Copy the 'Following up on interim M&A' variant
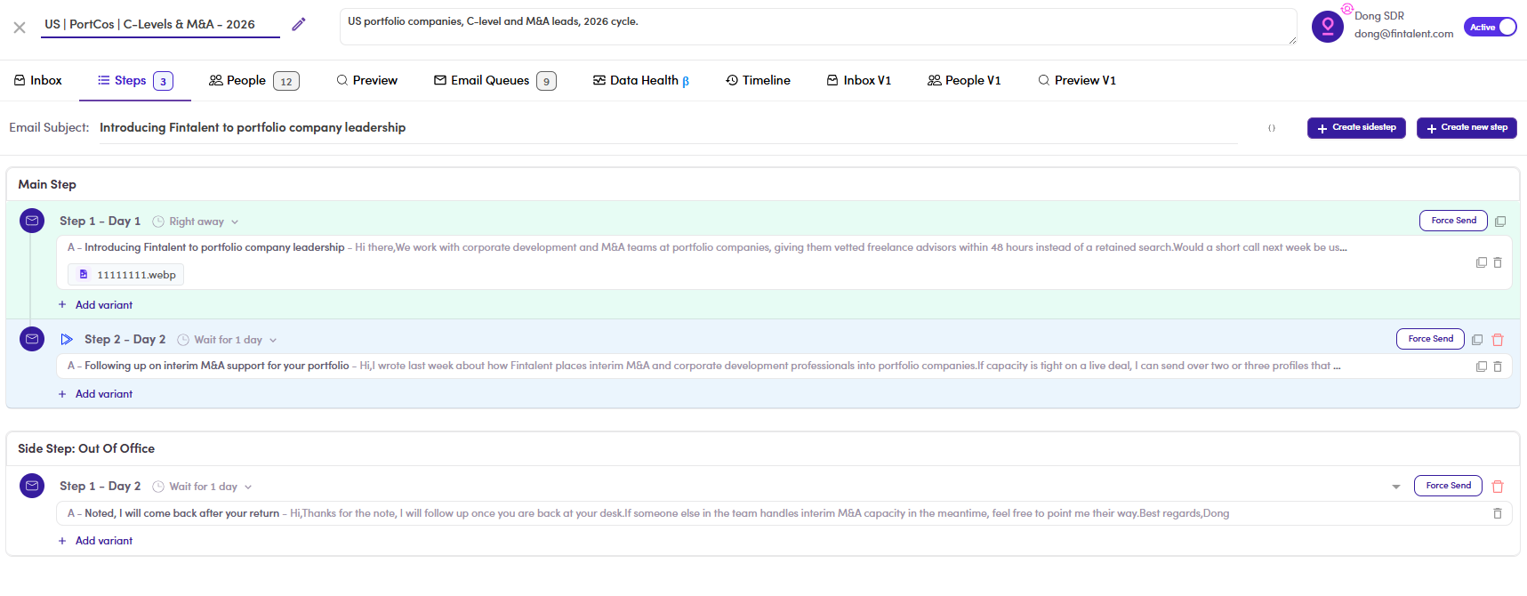The image size is (1527, 596). [1482, 366]
